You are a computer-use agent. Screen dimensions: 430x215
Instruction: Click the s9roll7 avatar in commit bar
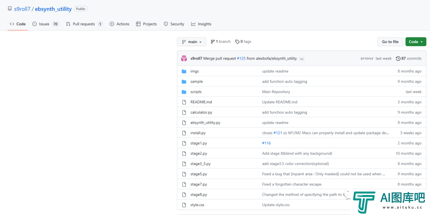tap(184, 58)
